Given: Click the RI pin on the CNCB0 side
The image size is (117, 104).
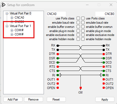Looking at the screenshot, I should [104, 75].
